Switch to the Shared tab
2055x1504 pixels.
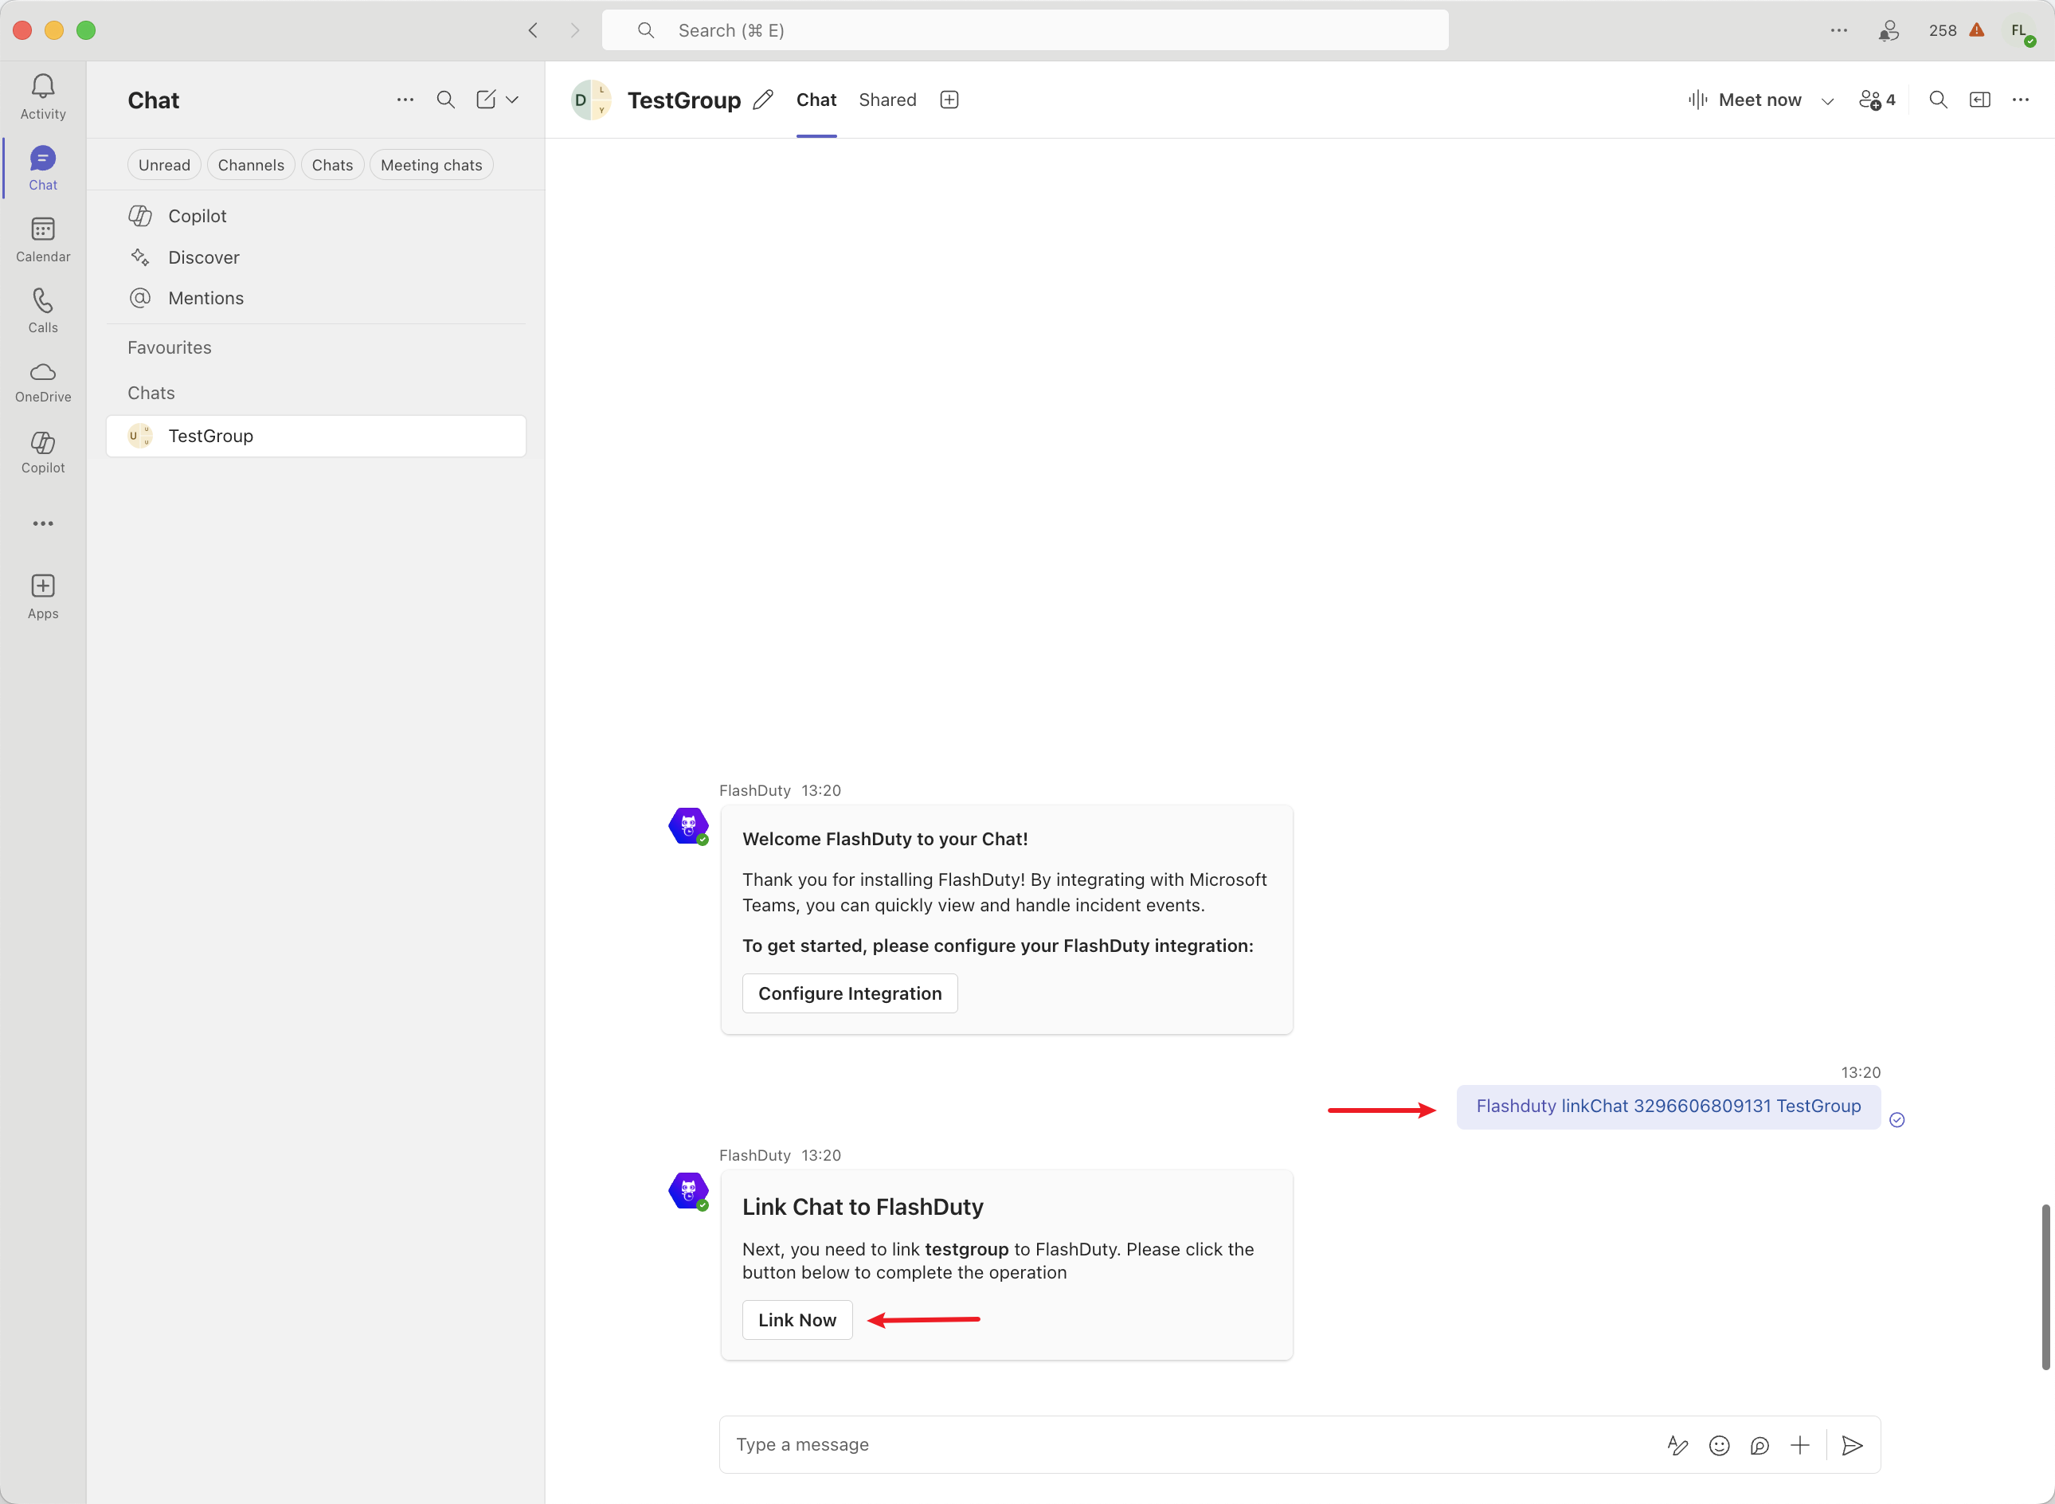(887, 100)
